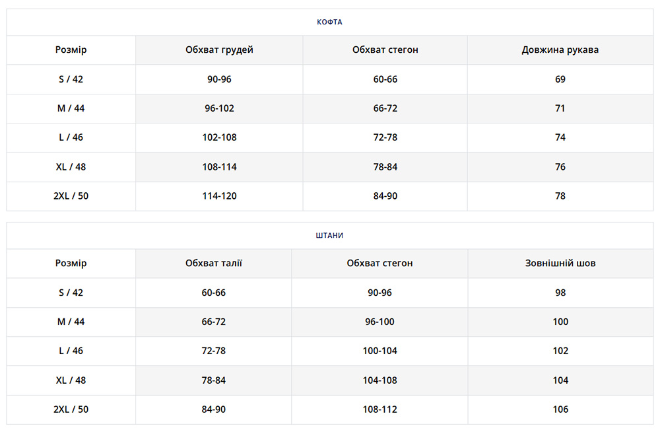Click the Зовнішній шов column header
The width and height of the screenshot is (660, 432).
(x=560, y=263)
